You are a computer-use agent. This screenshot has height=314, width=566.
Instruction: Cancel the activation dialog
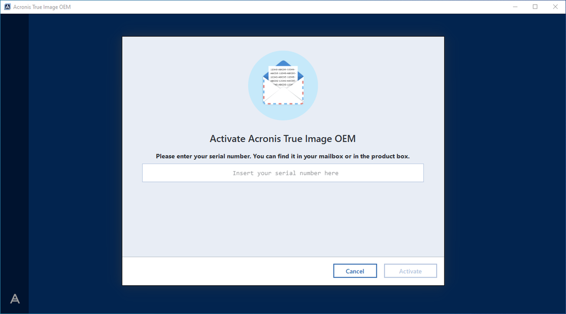coord(355,271)
